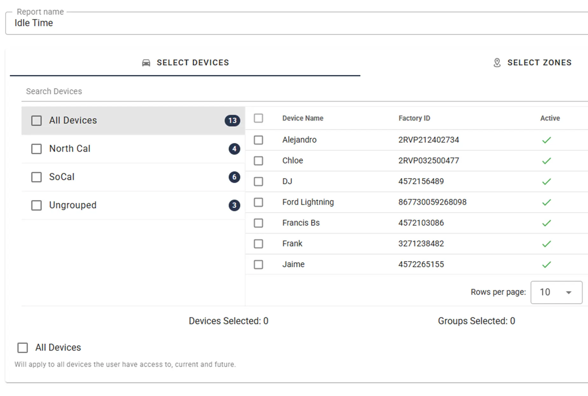Click factory ID 4572156489
The image size is (588, 396).
[x=421, y=182]
